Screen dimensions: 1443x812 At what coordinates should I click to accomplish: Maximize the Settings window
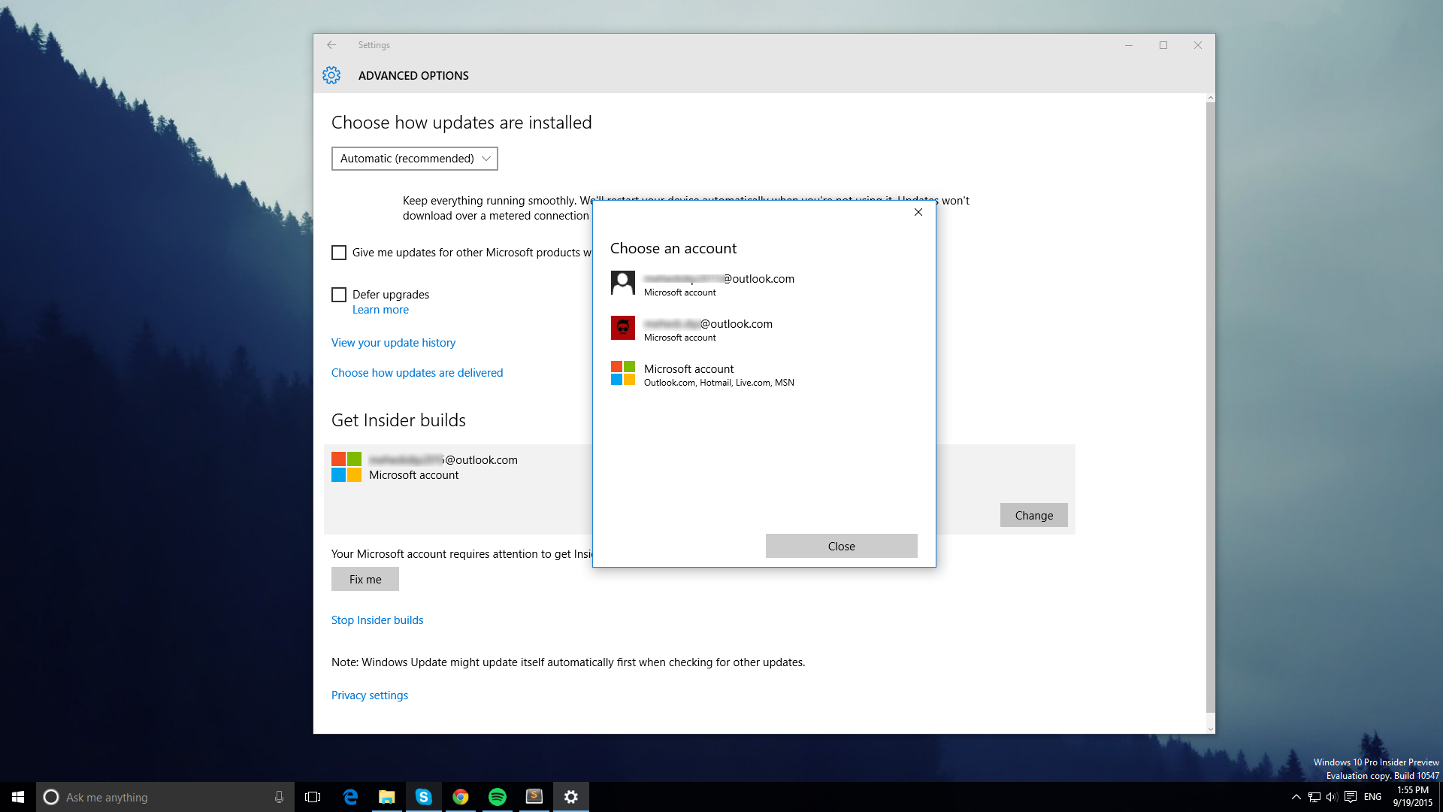point(1163,45)
